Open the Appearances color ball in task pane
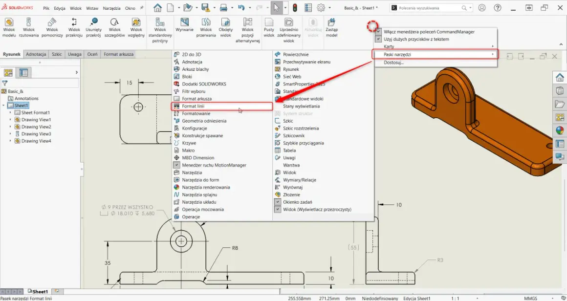The image size is (567, 301). pyautogui.click(x=559, y=130)
